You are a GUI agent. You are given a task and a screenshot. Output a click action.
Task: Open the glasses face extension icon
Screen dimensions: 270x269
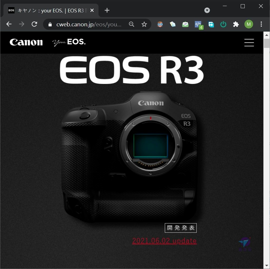coord(160,24)
